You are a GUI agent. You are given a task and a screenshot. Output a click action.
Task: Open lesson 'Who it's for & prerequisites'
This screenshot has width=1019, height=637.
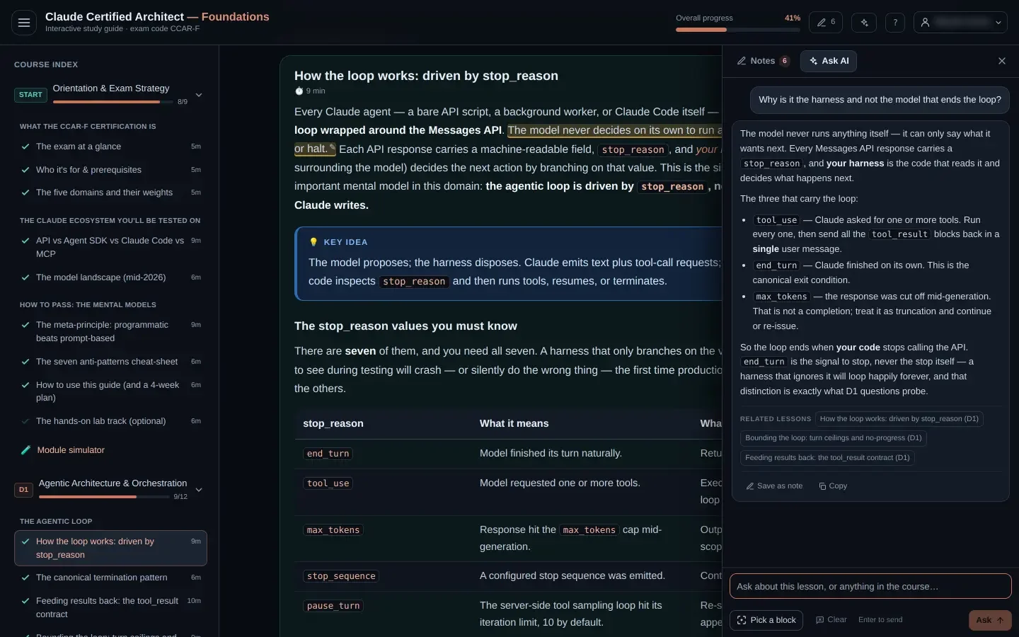(x=110, y=170)
